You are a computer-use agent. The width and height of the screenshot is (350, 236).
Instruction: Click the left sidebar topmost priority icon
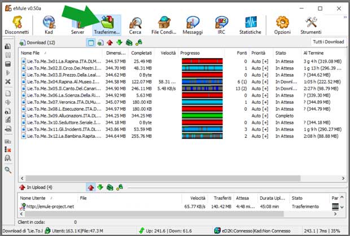pyautogui.click(x=8, y=46)
